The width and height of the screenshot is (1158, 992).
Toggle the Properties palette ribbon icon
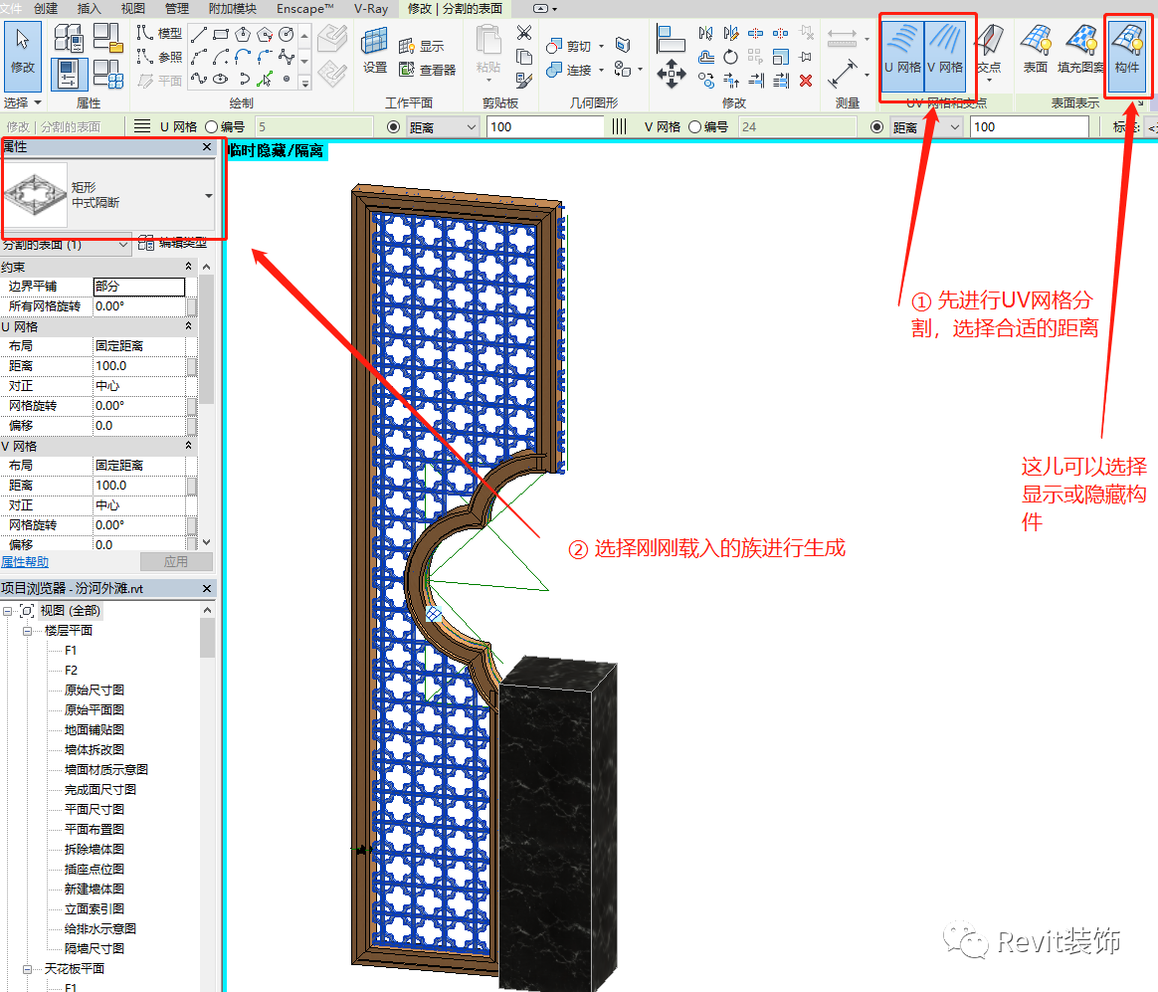tap(70, 73)
